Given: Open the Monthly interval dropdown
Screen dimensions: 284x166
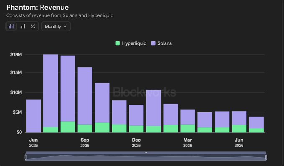Looking at the screenshot, I should click(56, 26).
